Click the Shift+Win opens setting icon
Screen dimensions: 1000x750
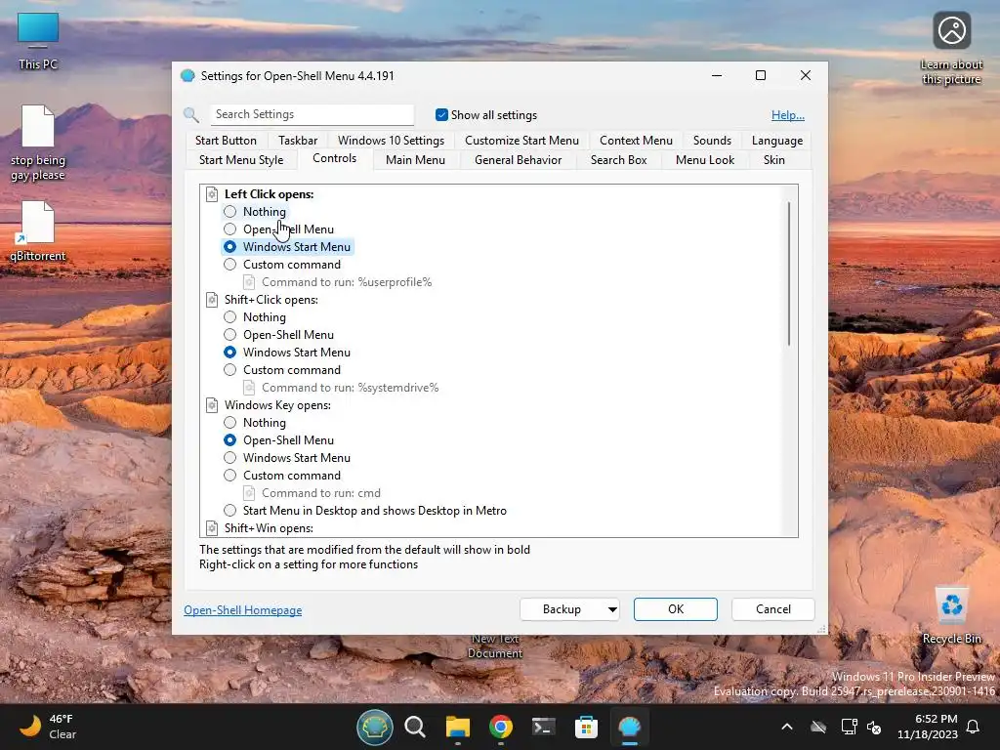[212, 528]
